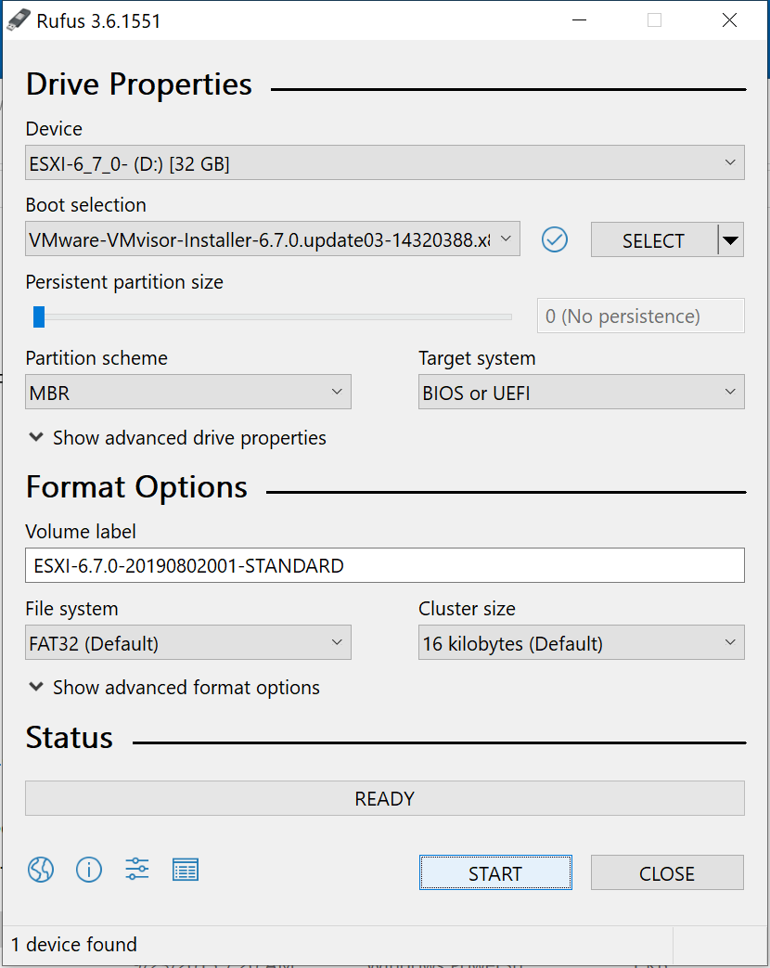Viewport: 770px width, 968px height.
Task: Expand the Boot selection VMware ISO dropdown
Action: pos(273,239)
